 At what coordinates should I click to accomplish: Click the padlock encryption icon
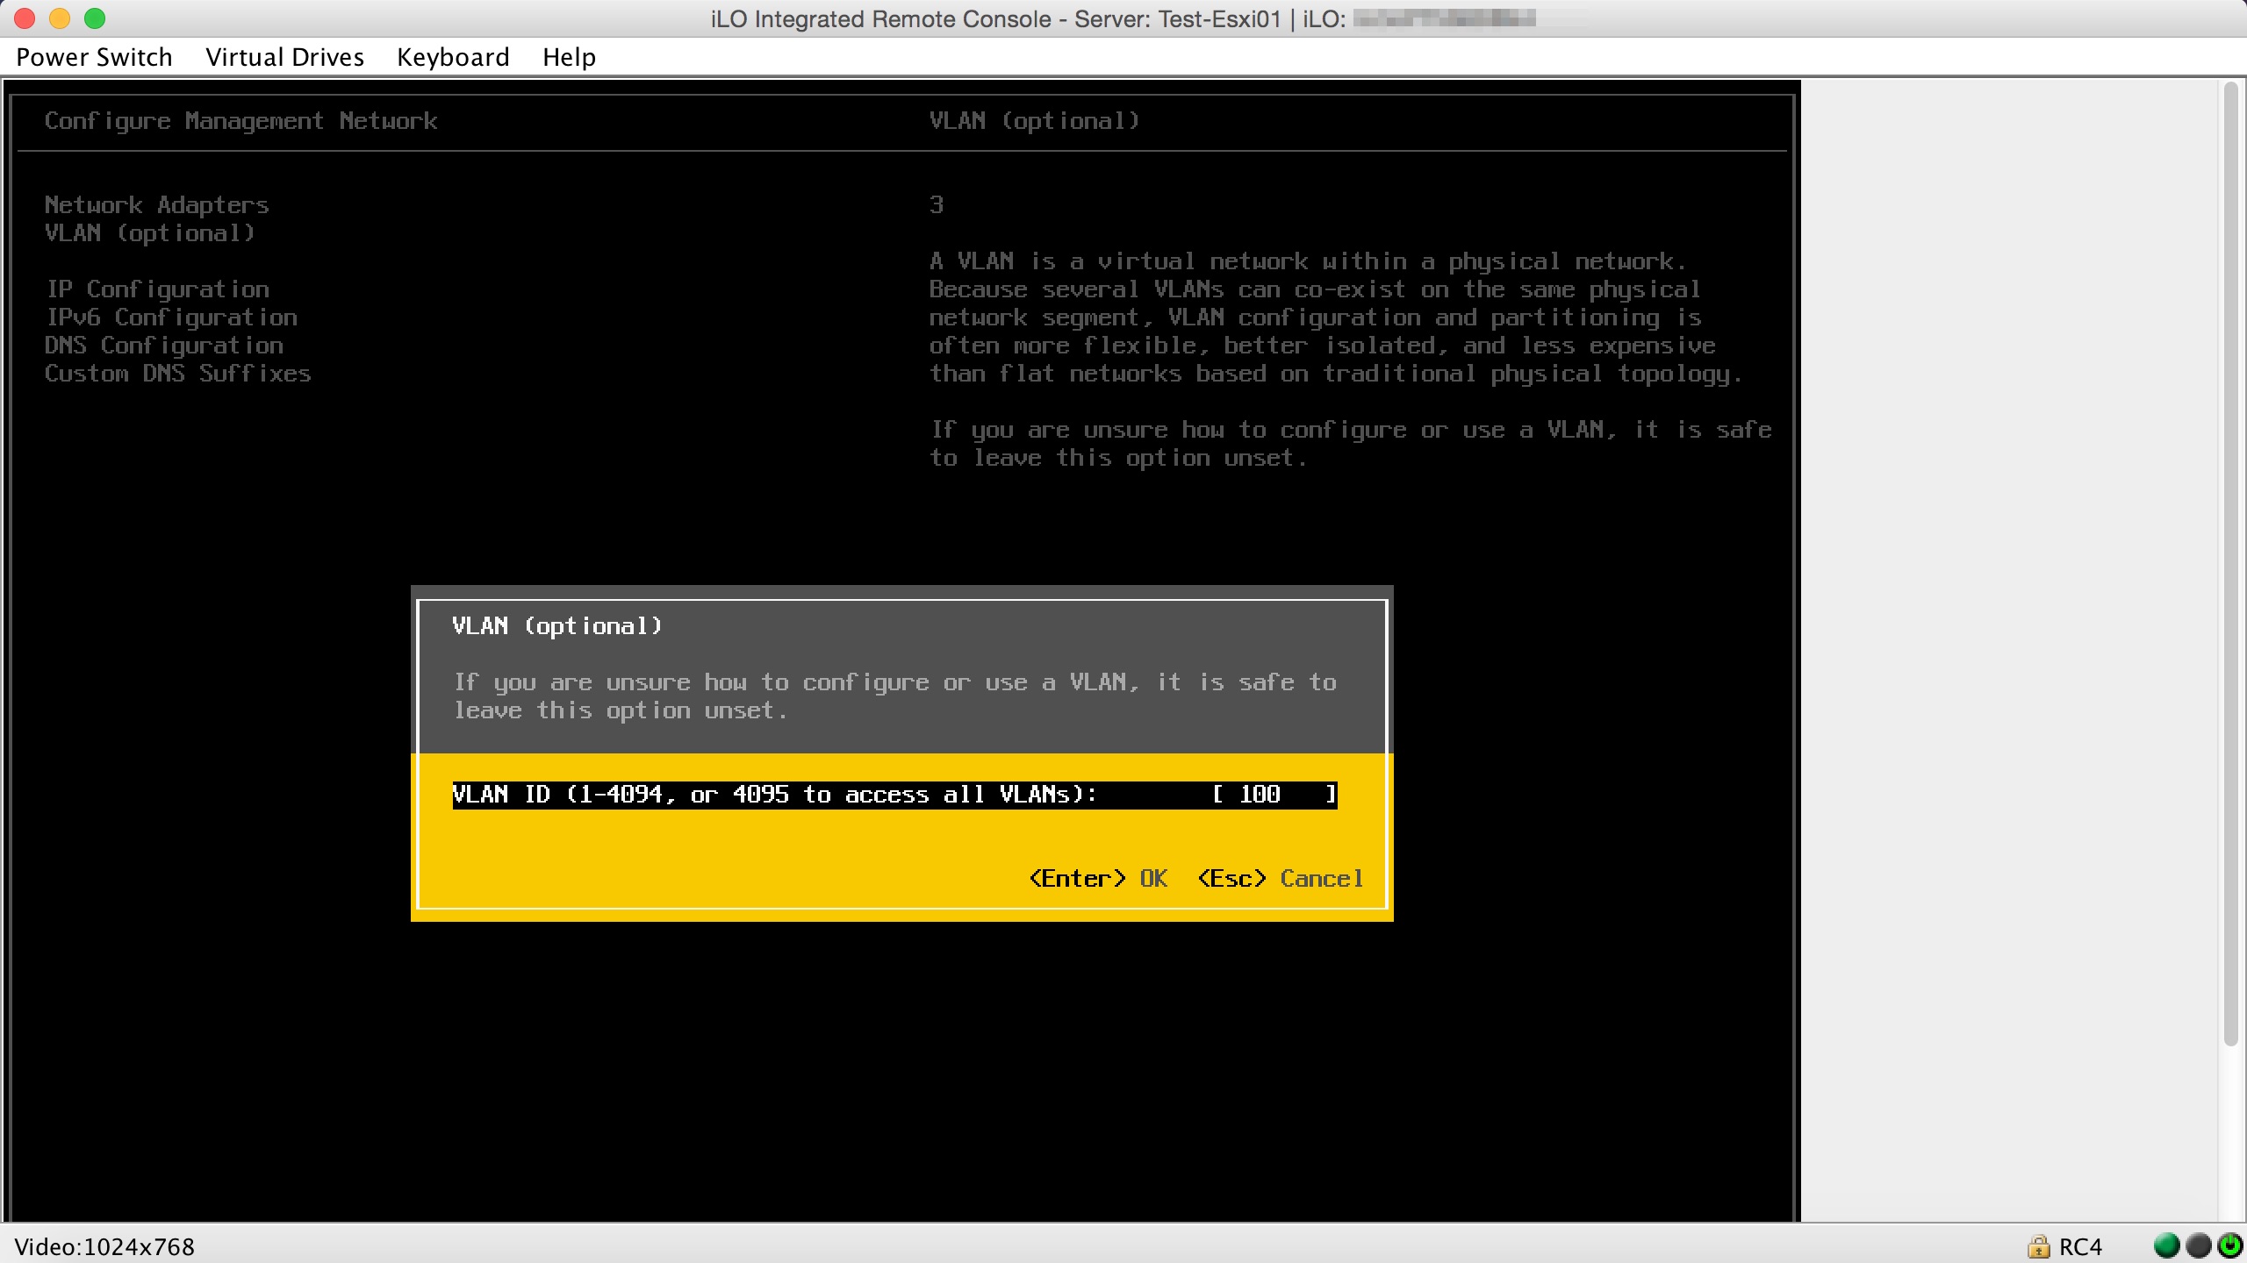(2038, 1246)
